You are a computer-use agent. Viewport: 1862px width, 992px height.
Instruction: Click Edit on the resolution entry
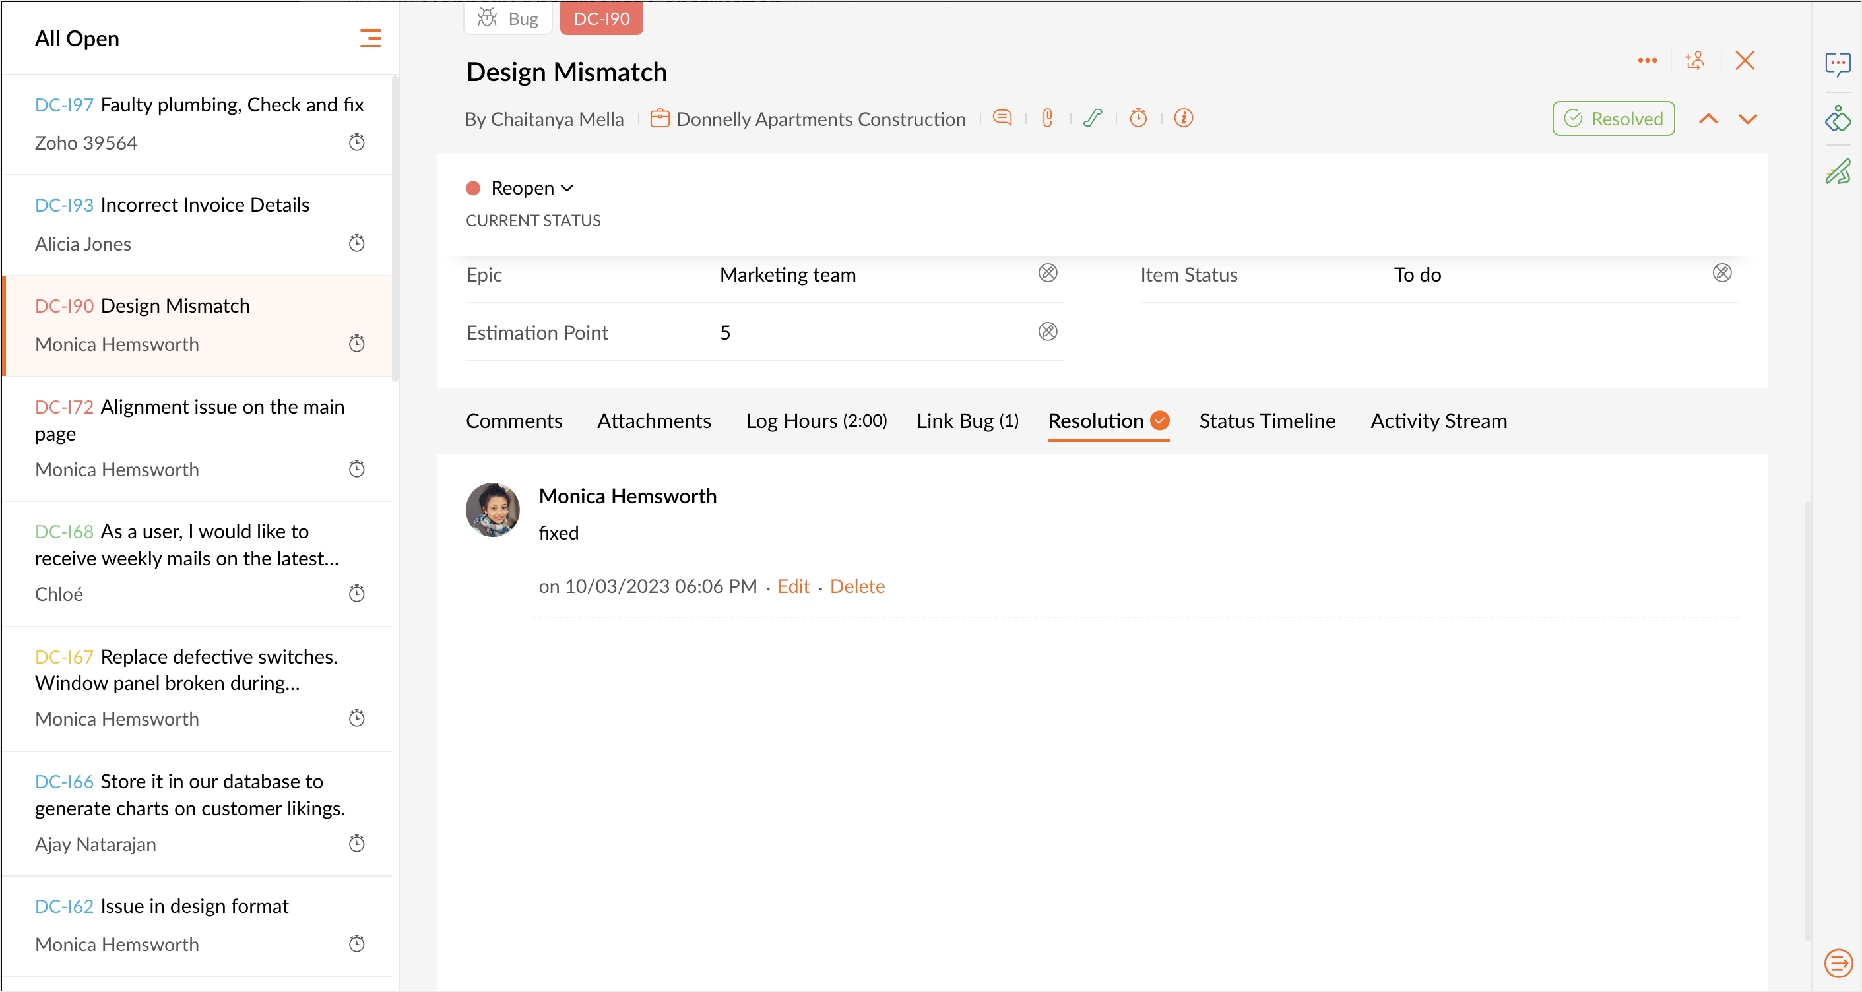[x=793, y=586]
